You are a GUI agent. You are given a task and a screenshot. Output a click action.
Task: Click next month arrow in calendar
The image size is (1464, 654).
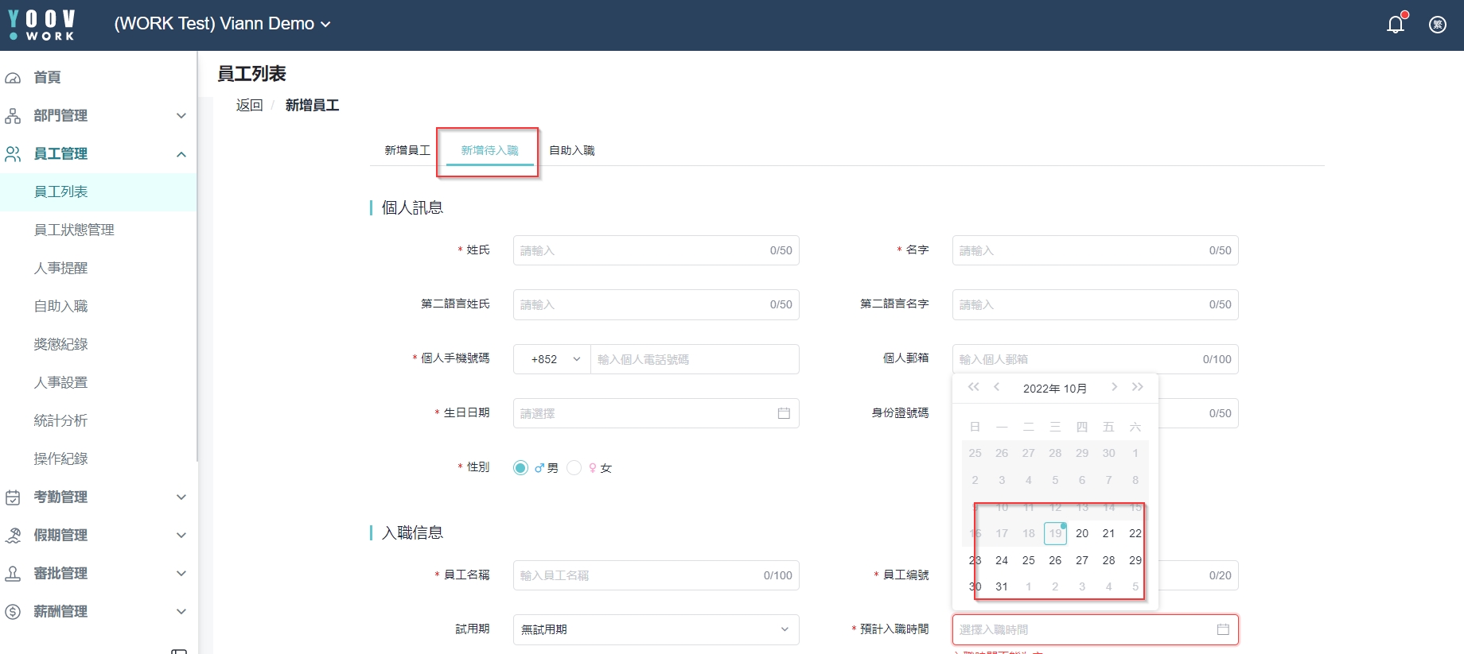tap(1114, 387)
